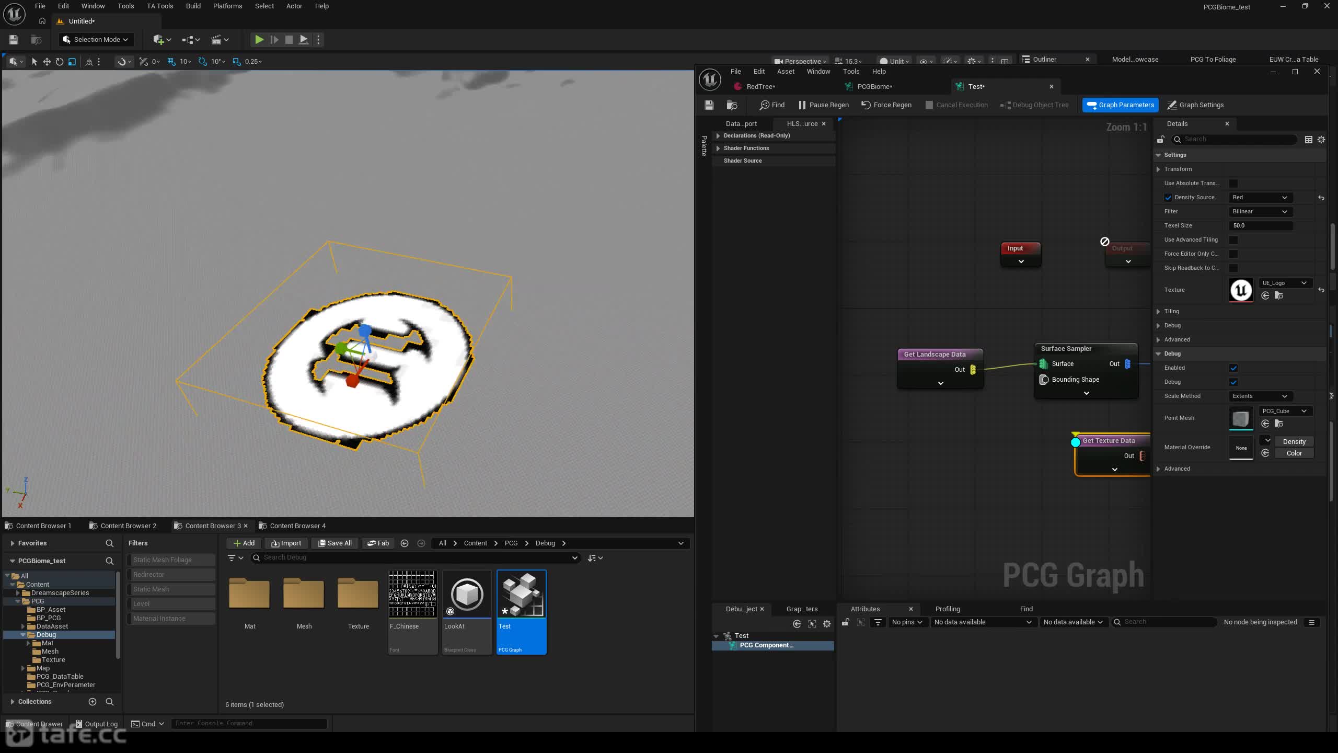
Task: Switch to Content Browser 2 tab
Action: coord(123,526)
